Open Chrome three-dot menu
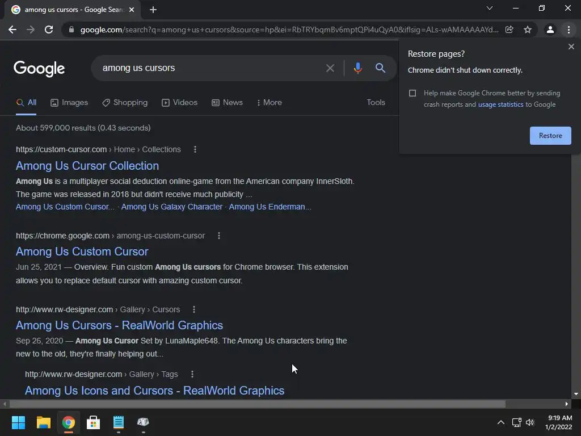The image size is (581, 436). tap(569, 30)
